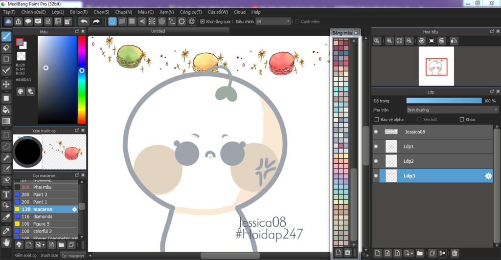Viewport: 501px width, 260px height.
Task: Rotate canvas left in the navigator
Action: pyautogui.click(x=422, y=41)
